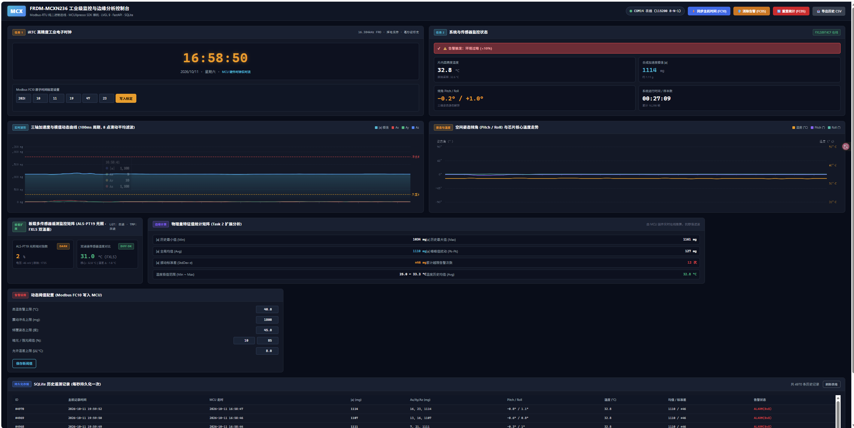The image size is (854, 428).
Task: Sync host time via FC10 button
Action: (709, 11)
